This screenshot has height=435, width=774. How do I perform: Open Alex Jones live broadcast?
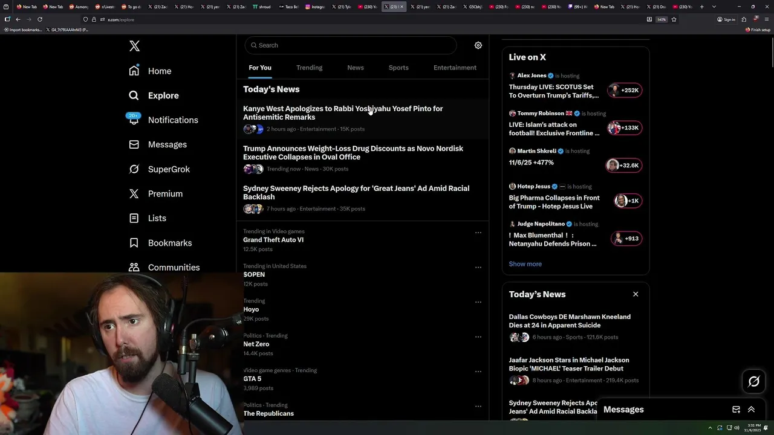click(x=575, y=87)
